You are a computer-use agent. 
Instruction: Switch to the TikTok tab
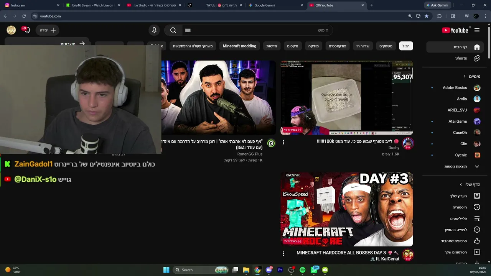point(214,5)
